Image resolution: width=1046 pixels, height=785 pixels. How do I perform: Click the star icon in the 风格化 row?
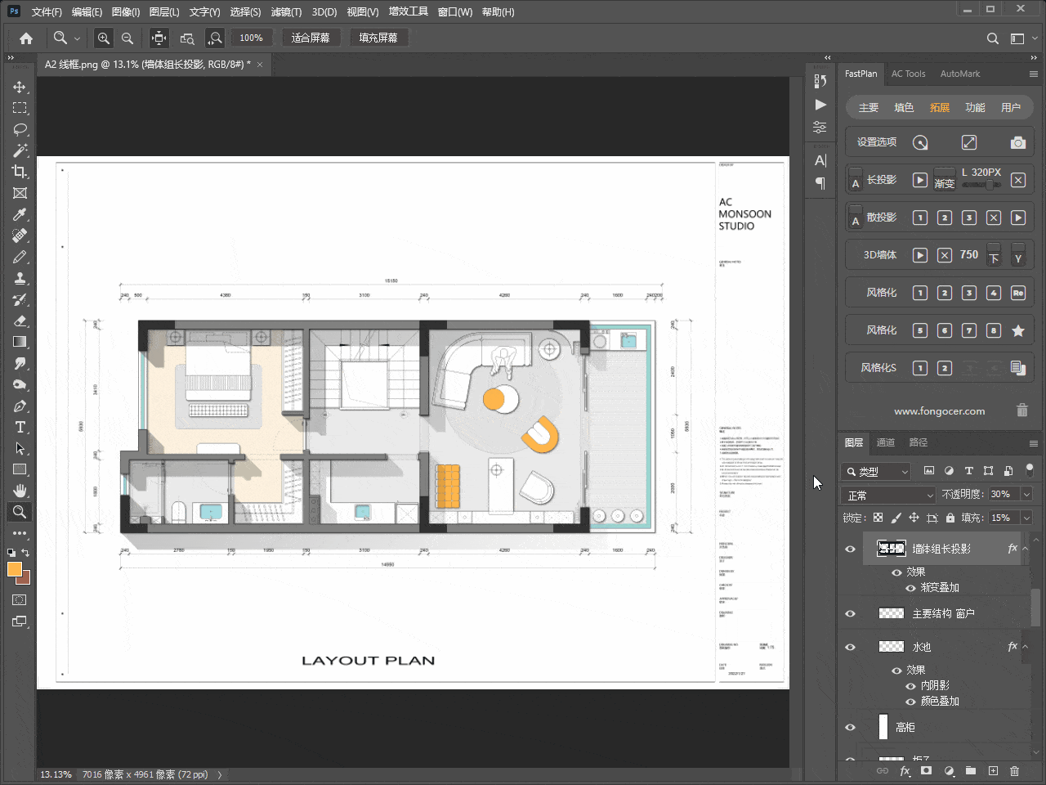[1017, 330]
